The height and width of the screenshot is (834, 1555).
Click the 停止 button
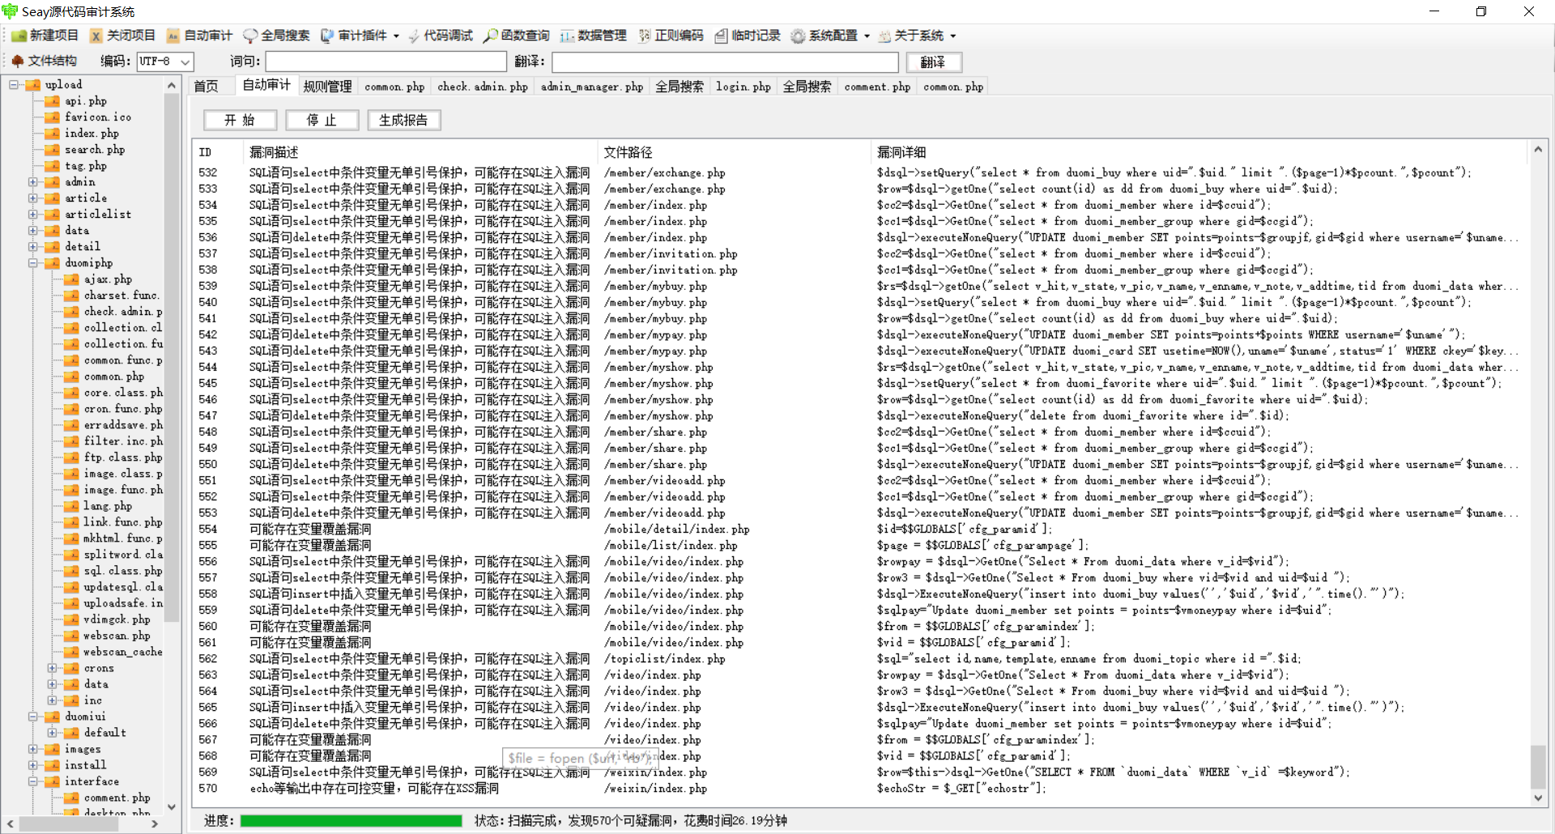click(x=322, y=120)
